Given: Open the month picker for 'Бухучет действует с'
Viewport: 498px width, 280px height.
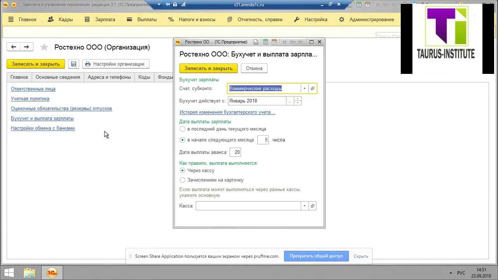Looking at the screenshot, I should point(290,101).
